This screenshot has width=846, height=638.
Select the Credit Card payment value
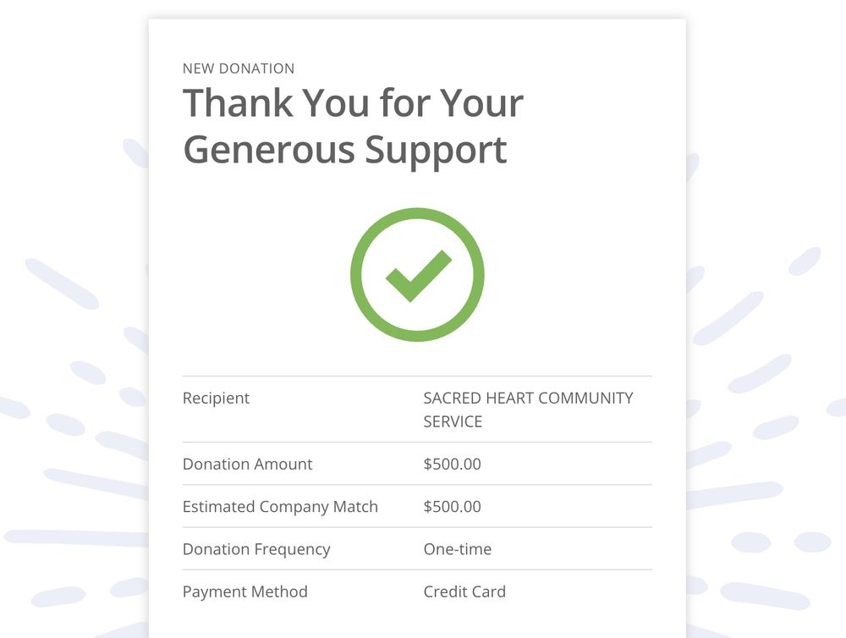point(464,591)
